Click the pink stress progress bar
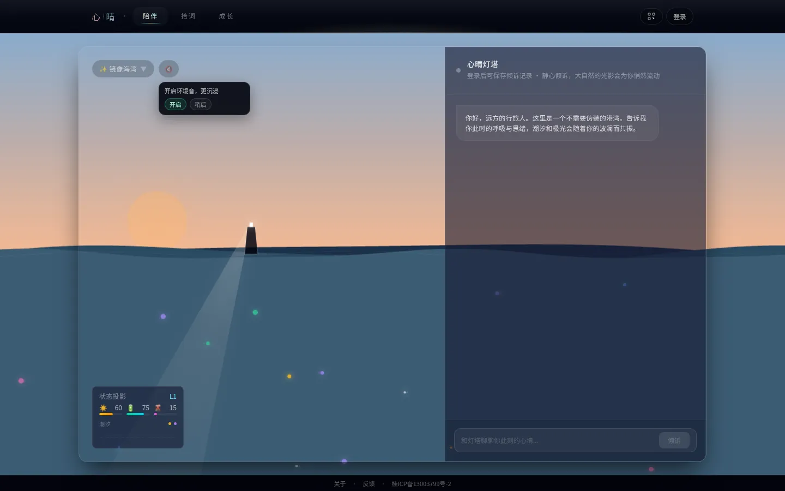This screenshot has height=491, width=785. click(x=165, y=414)
